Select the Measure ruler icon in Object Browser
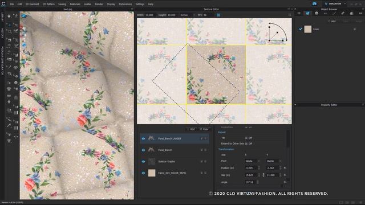 click(343, 13)
